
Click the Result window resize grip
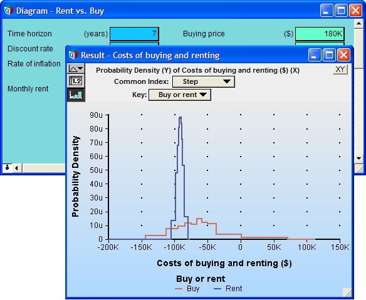347,292
